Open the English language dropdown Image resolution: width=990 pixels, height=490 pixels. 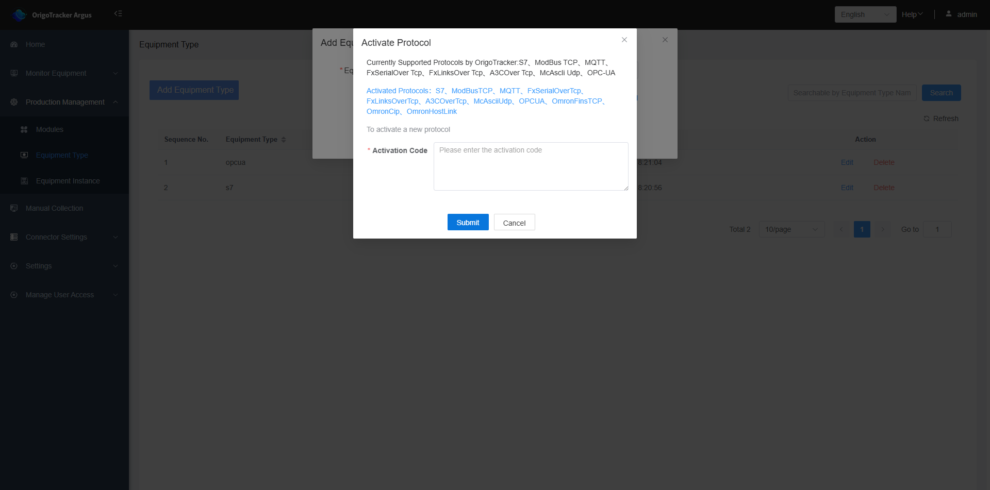(865, 14)
